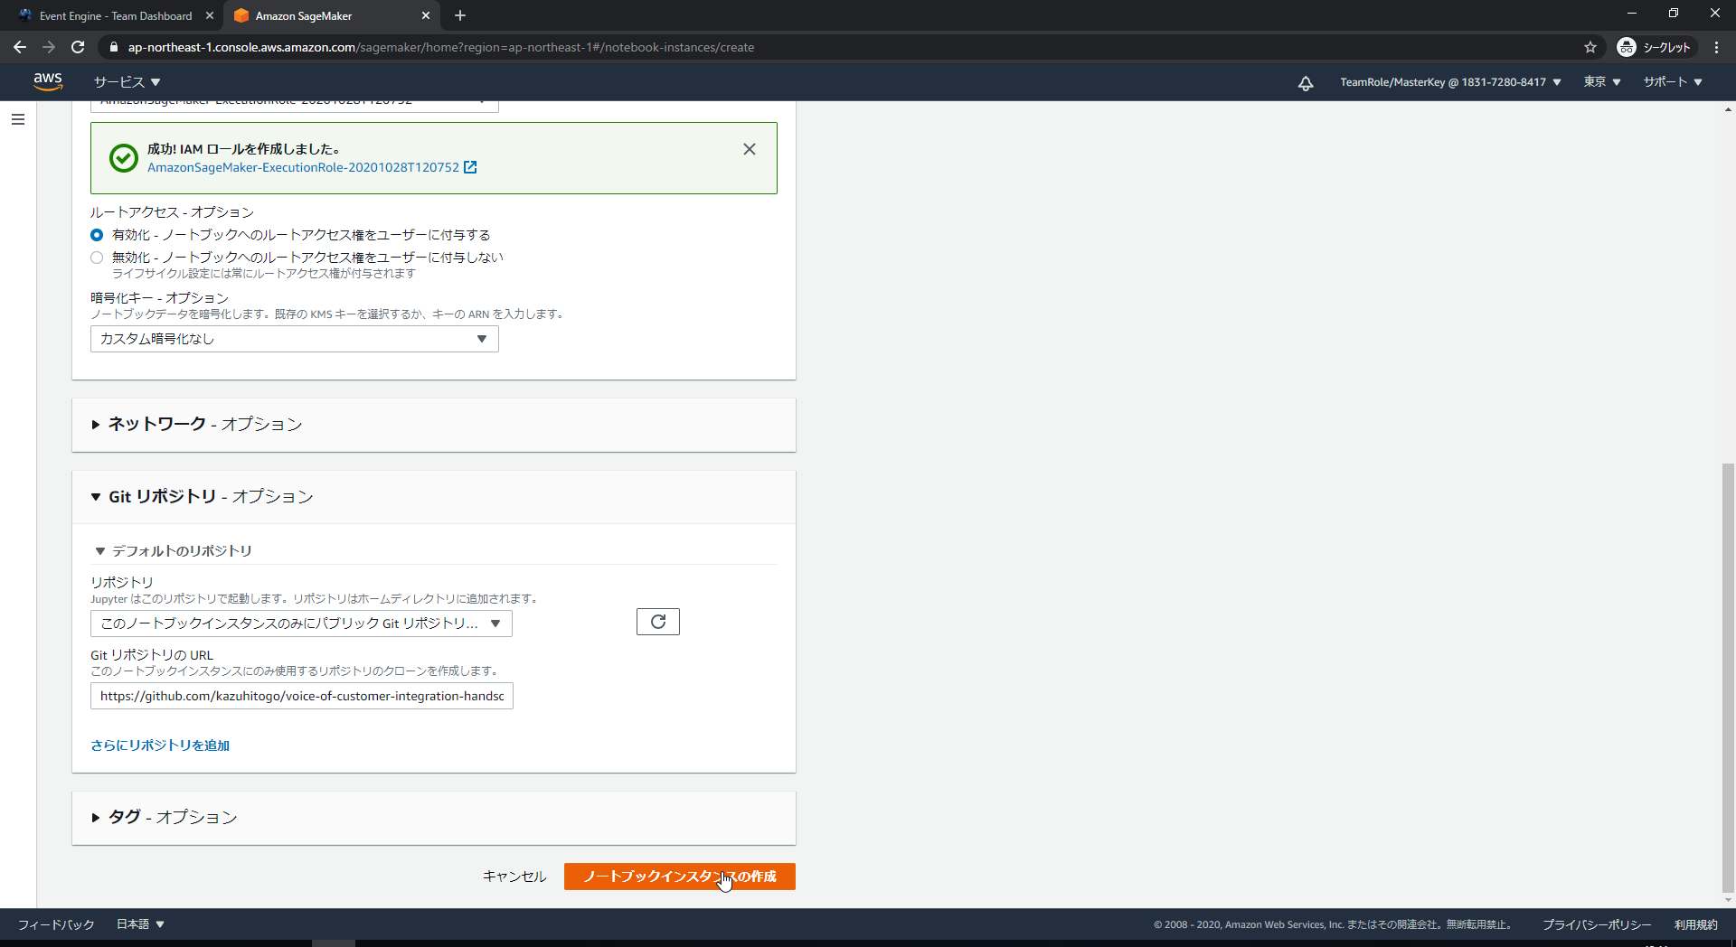Close the Event Engine tab

(210, 15)
